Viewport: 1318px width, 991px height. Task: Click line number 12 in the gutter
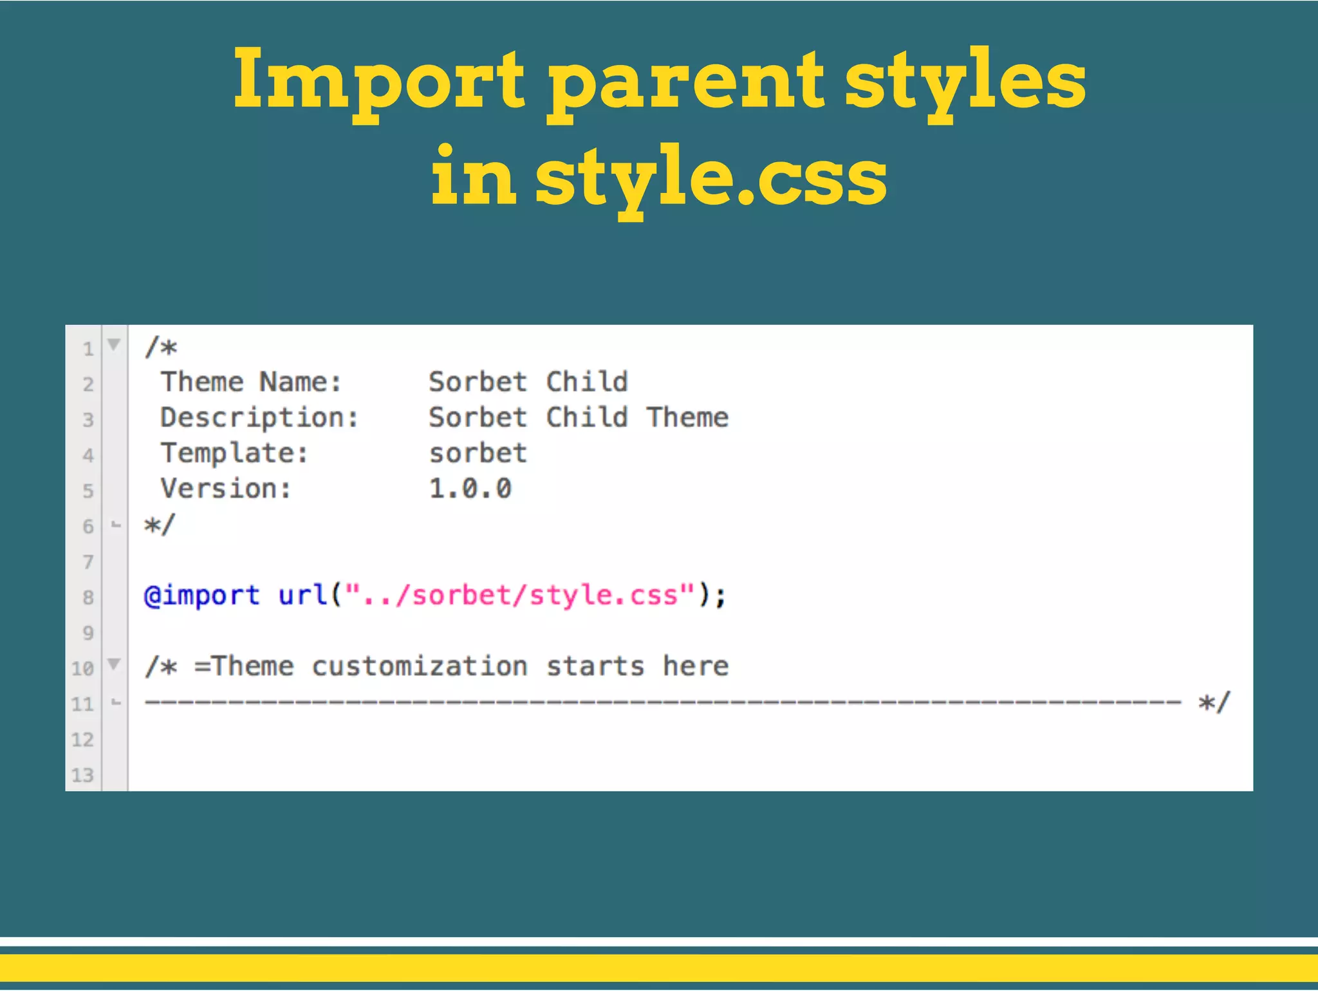coord(82,740)
